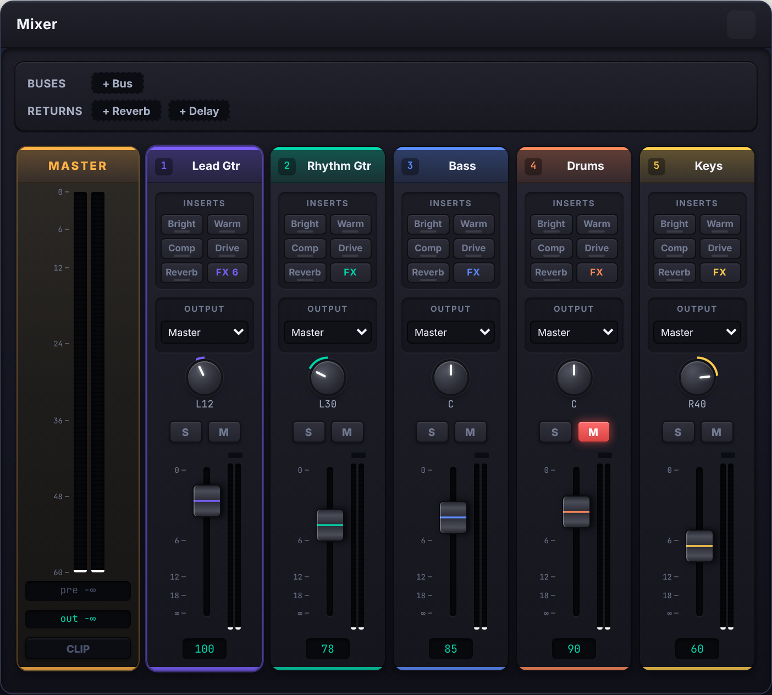This screenshot has width=772, height=695.
Task: Click the Keys level value 60
Action: pyautogui.click(x=697, y=649)
